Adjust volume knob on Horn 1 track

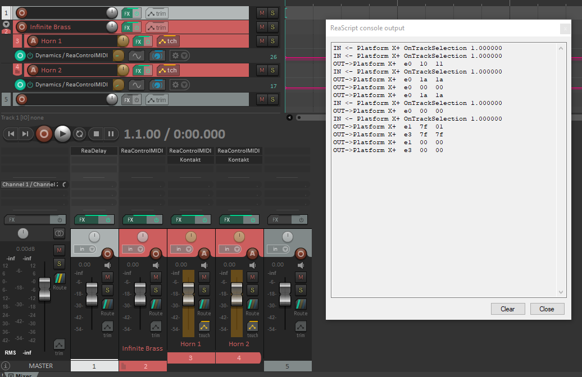click(x=123, y=41)
